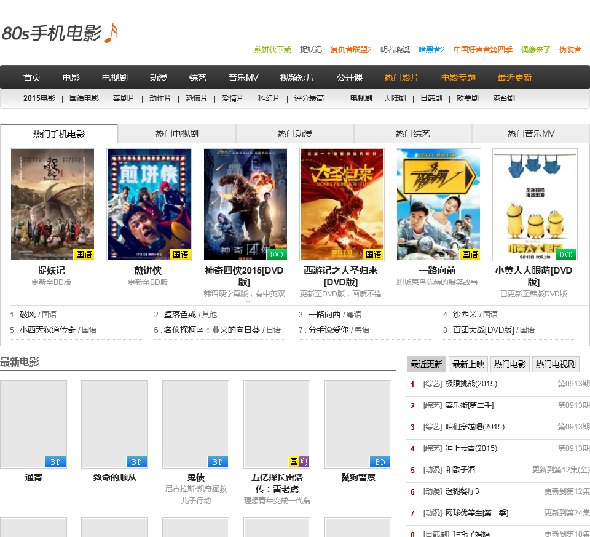Open the 煎饼侠 movie poster
The width and height of the screenshot is (590, 537).
(x=149, y=204)
